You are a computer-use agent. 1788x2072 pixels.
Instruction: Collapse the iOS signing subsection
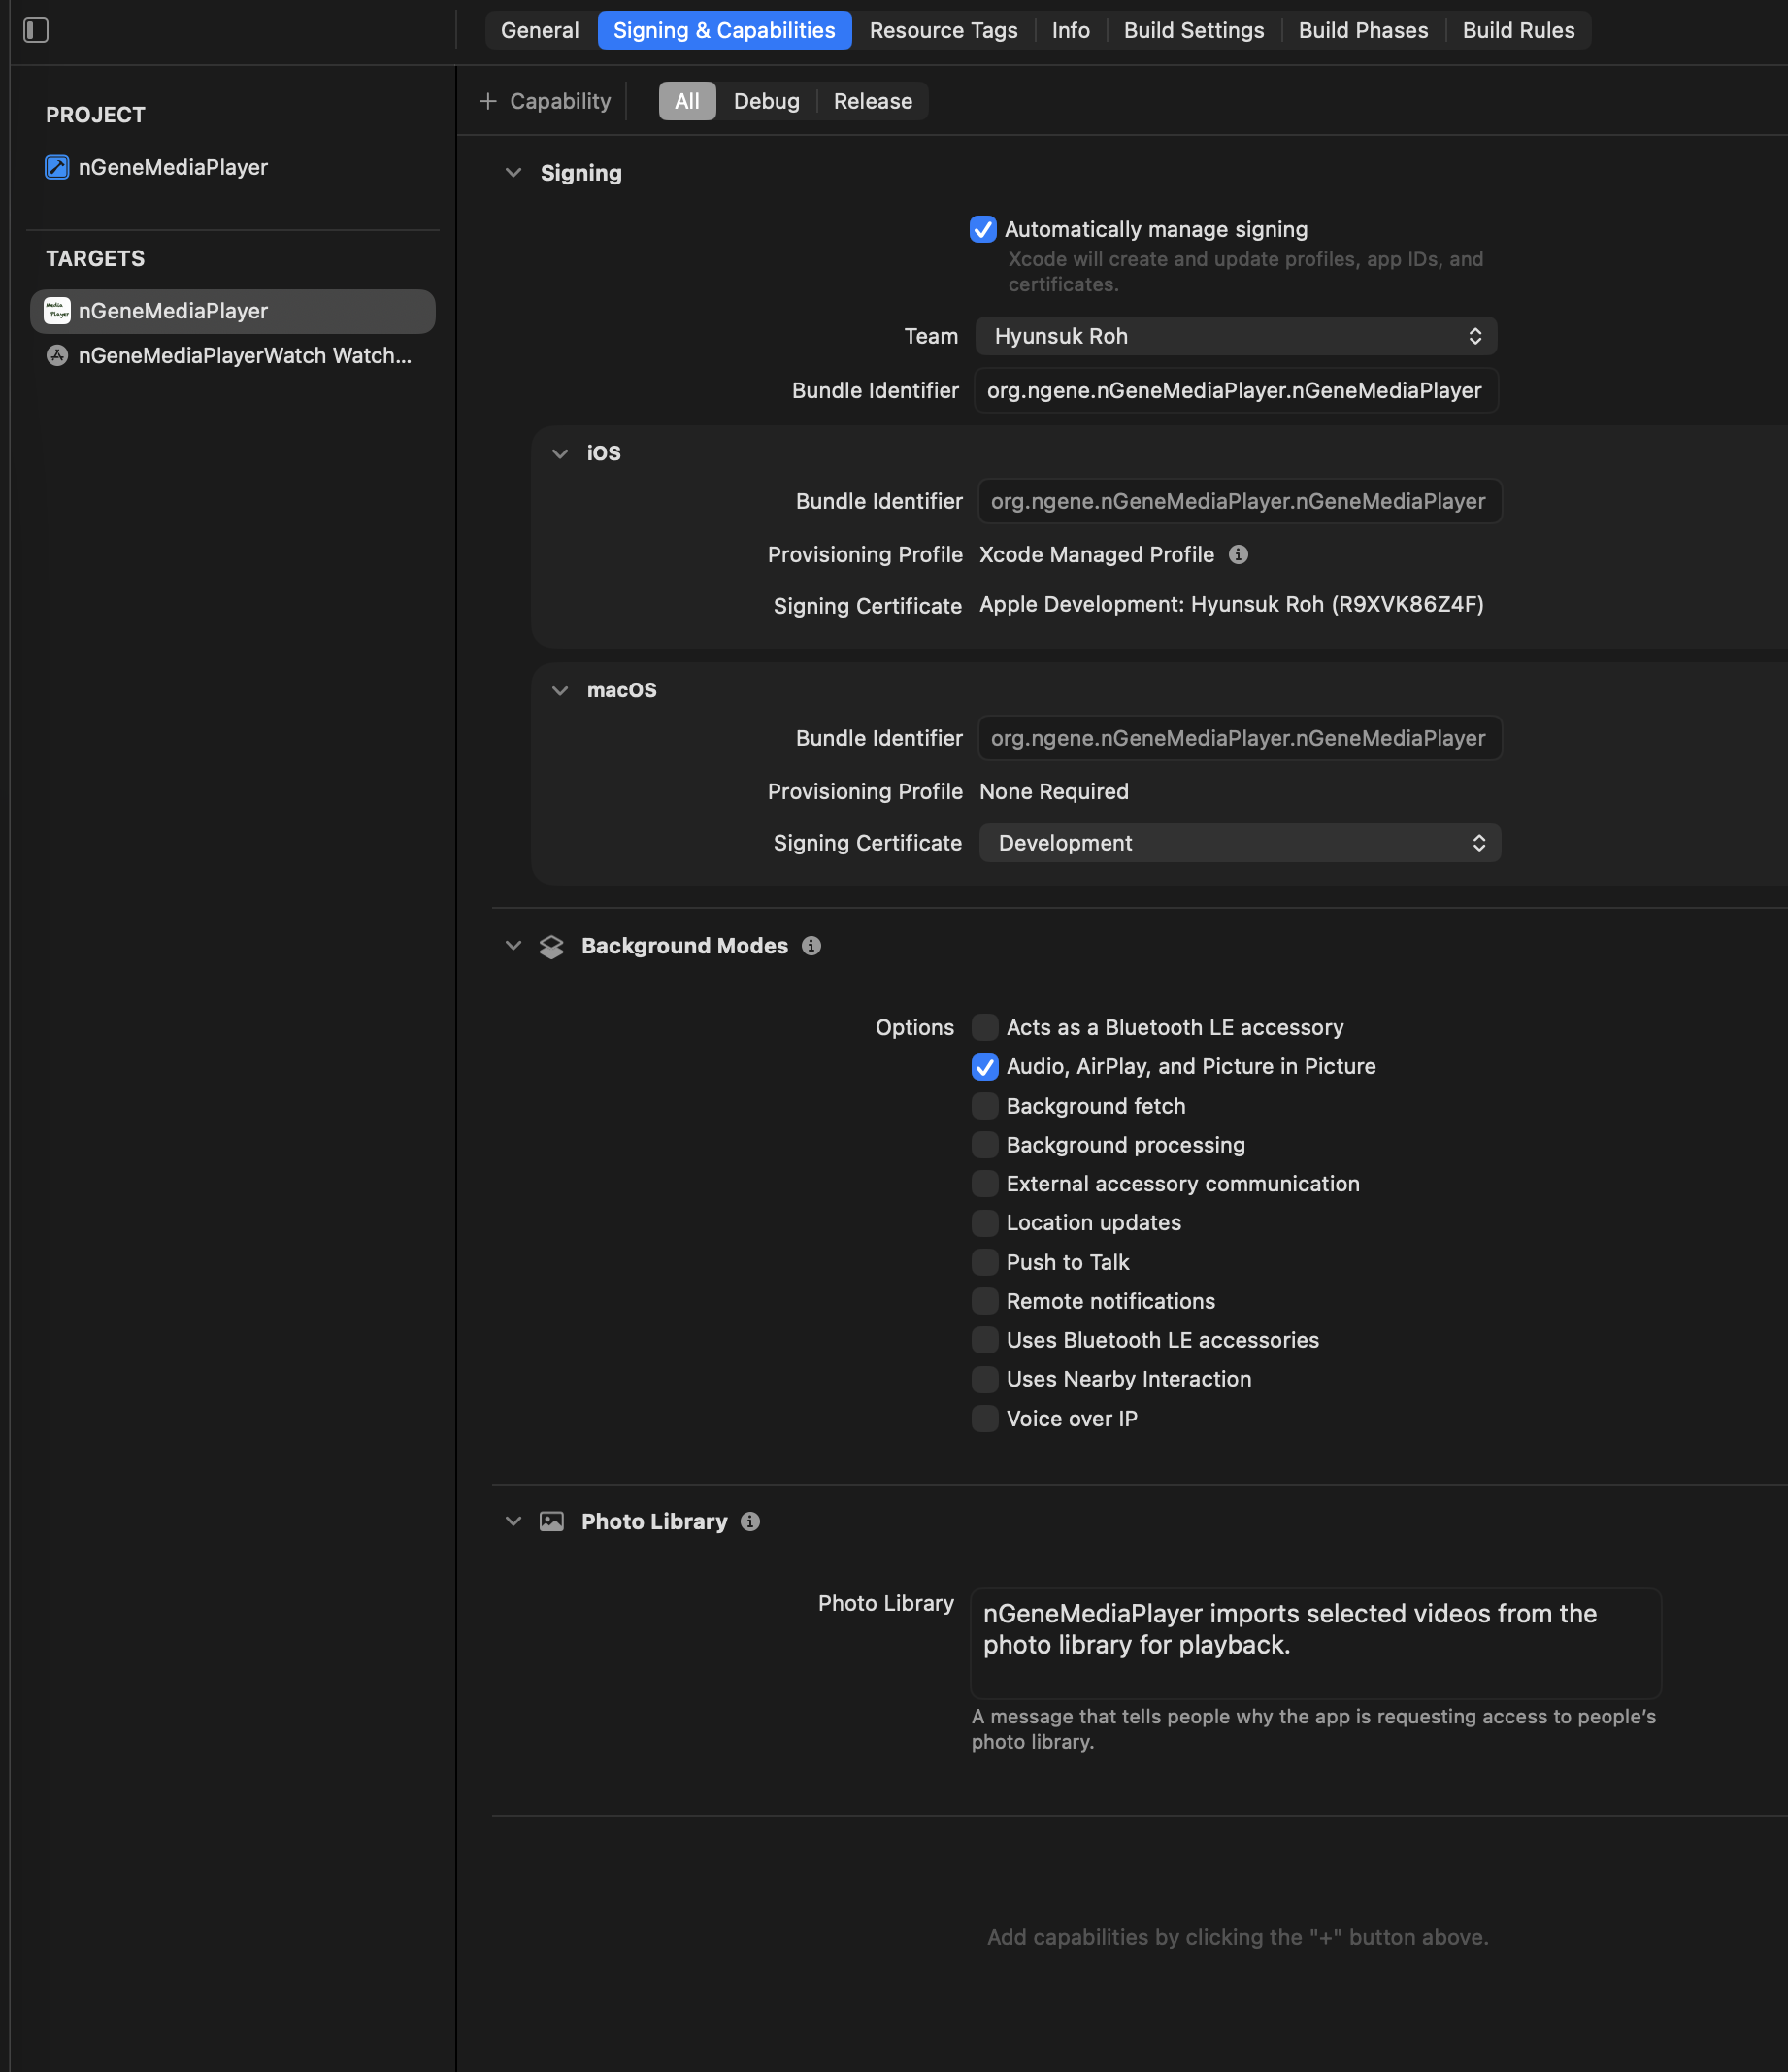point(560,453)
